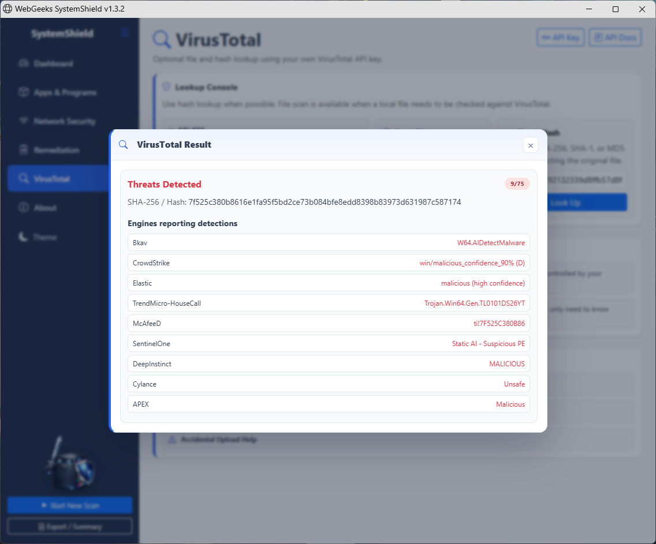Image resolution: width=656 pixels, height=544 pixels.
Task: Click the About info icon
Action: 24,207
